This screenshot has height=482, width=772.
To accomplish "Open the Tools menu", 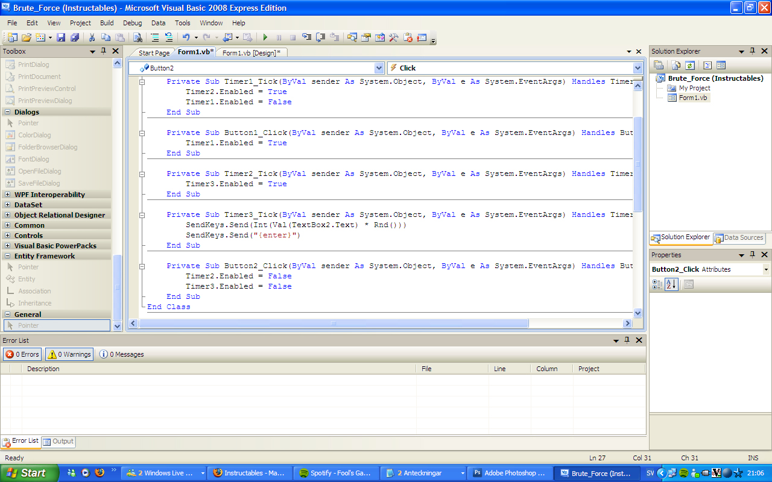I will (183, 23).
